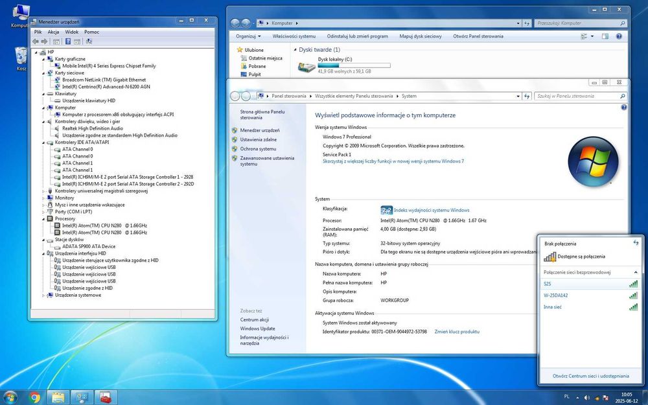648x405 pixels.
Task: Open Ustawienia zdalne link
Action: pyautogui.click(x=259, y=140)
